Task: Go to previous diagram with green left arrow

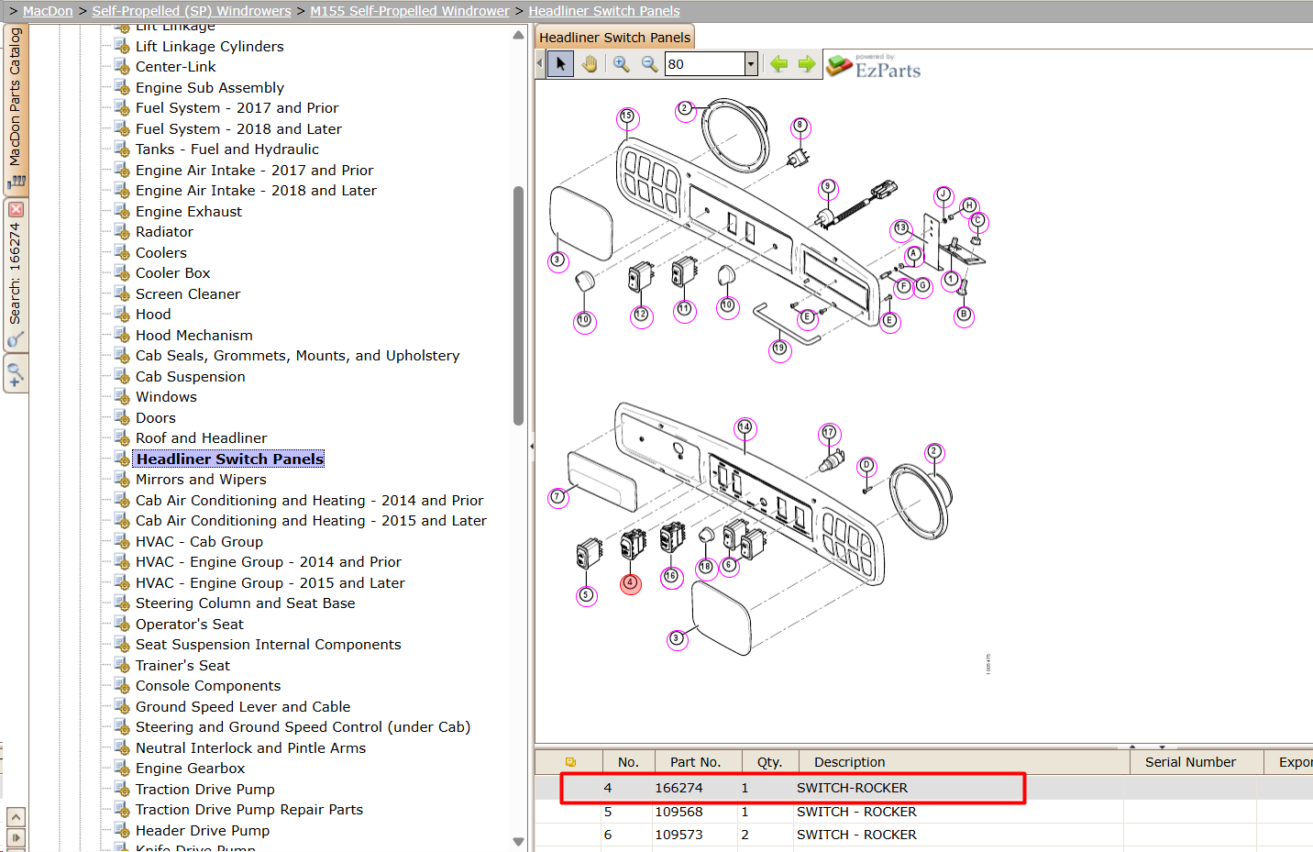Action: (x=778, y=63)
